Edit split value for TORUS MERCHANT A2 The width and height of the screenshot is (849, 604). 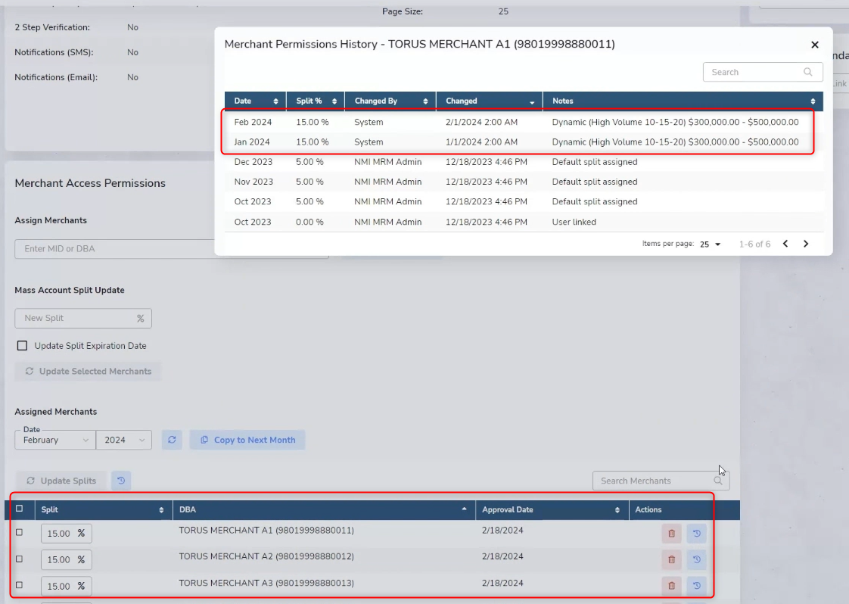pyautogui.click(x=66, y=559)
